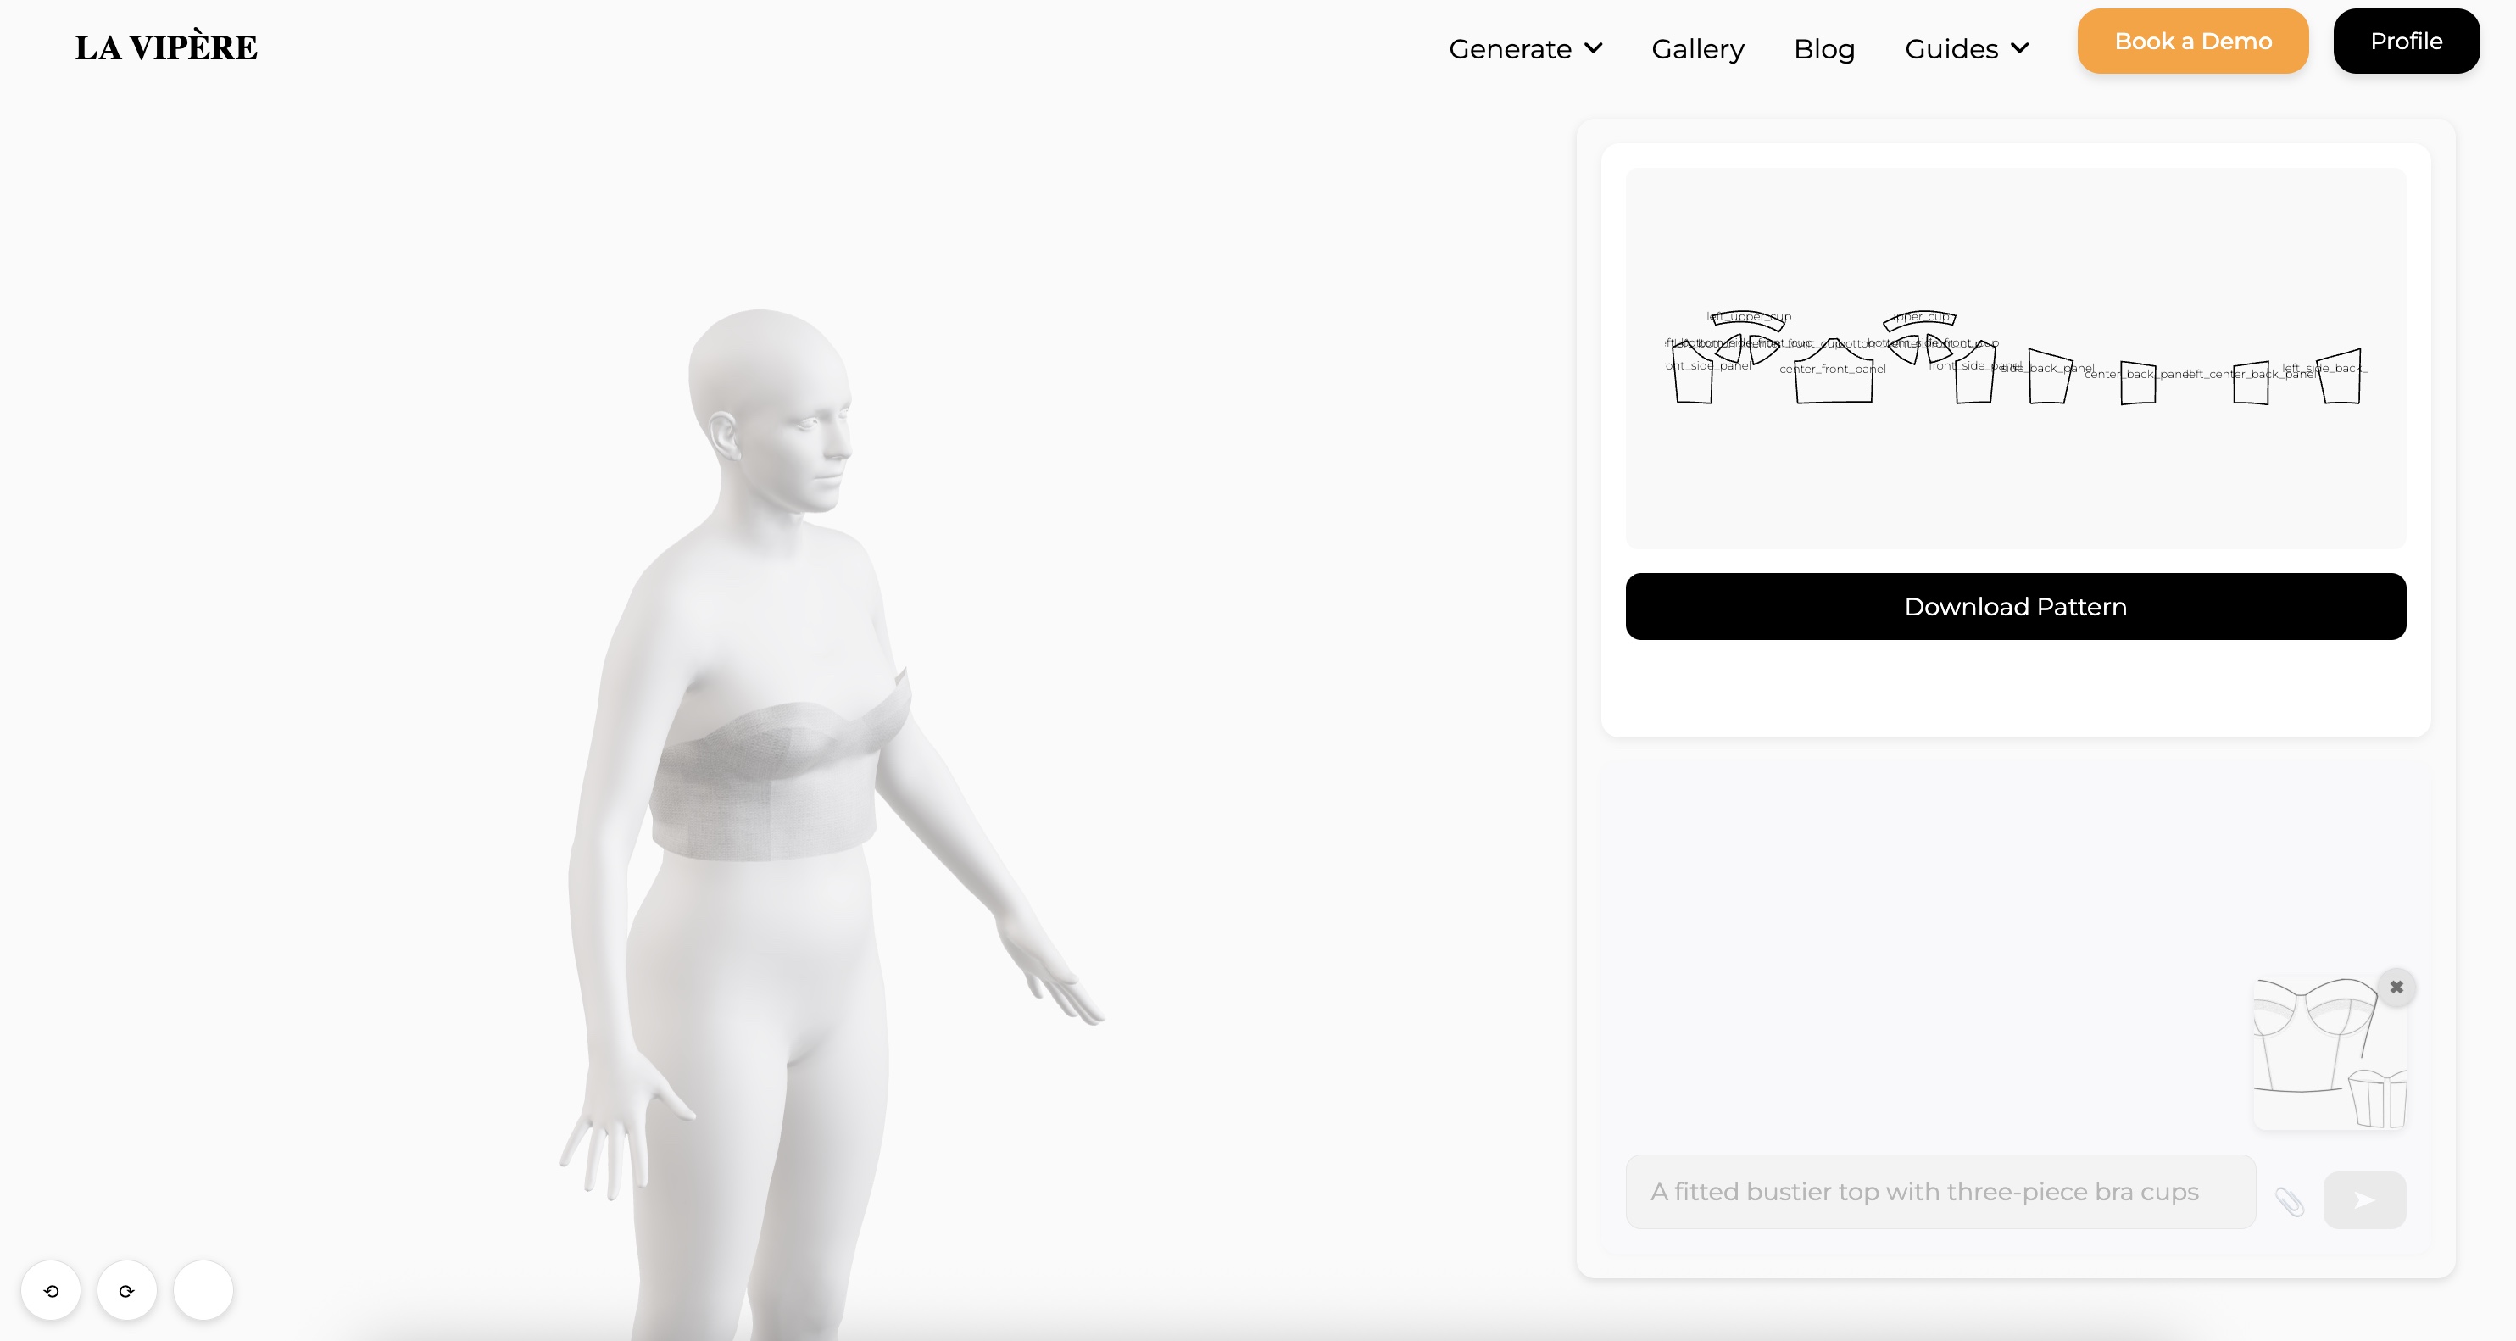Image resolution: width=2516 pixels, height=1341 pixels.
Task: Click the redo rotate icon at bottom left
Action: [x=126, y=1291]
